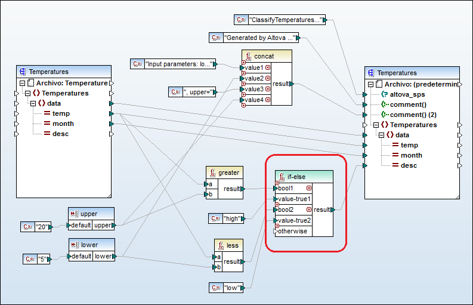Select the comment() (2) node
The height and width of the screenshot is (305, 473).
[414, 115]
